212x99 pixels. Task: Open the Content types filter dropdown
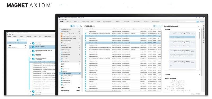click(85, 22)
